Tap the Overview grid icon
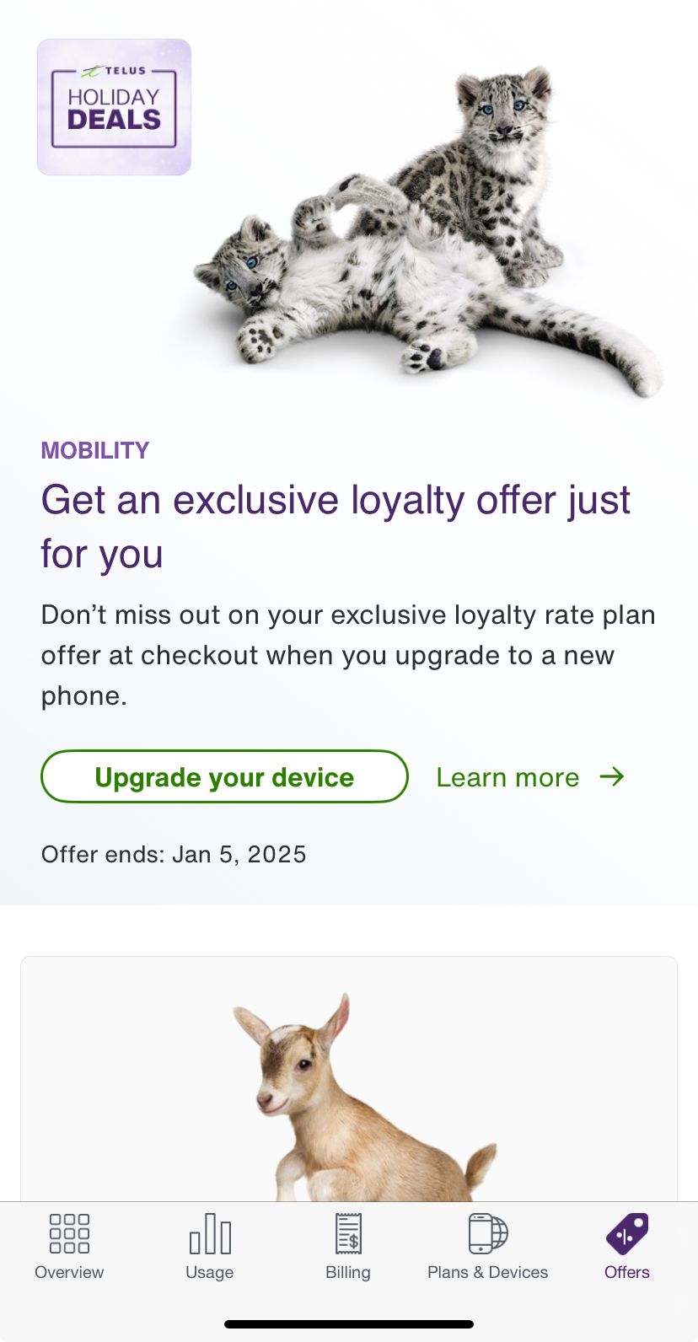The width and height of the screenshot is (698, 1342). point(69,1233)
